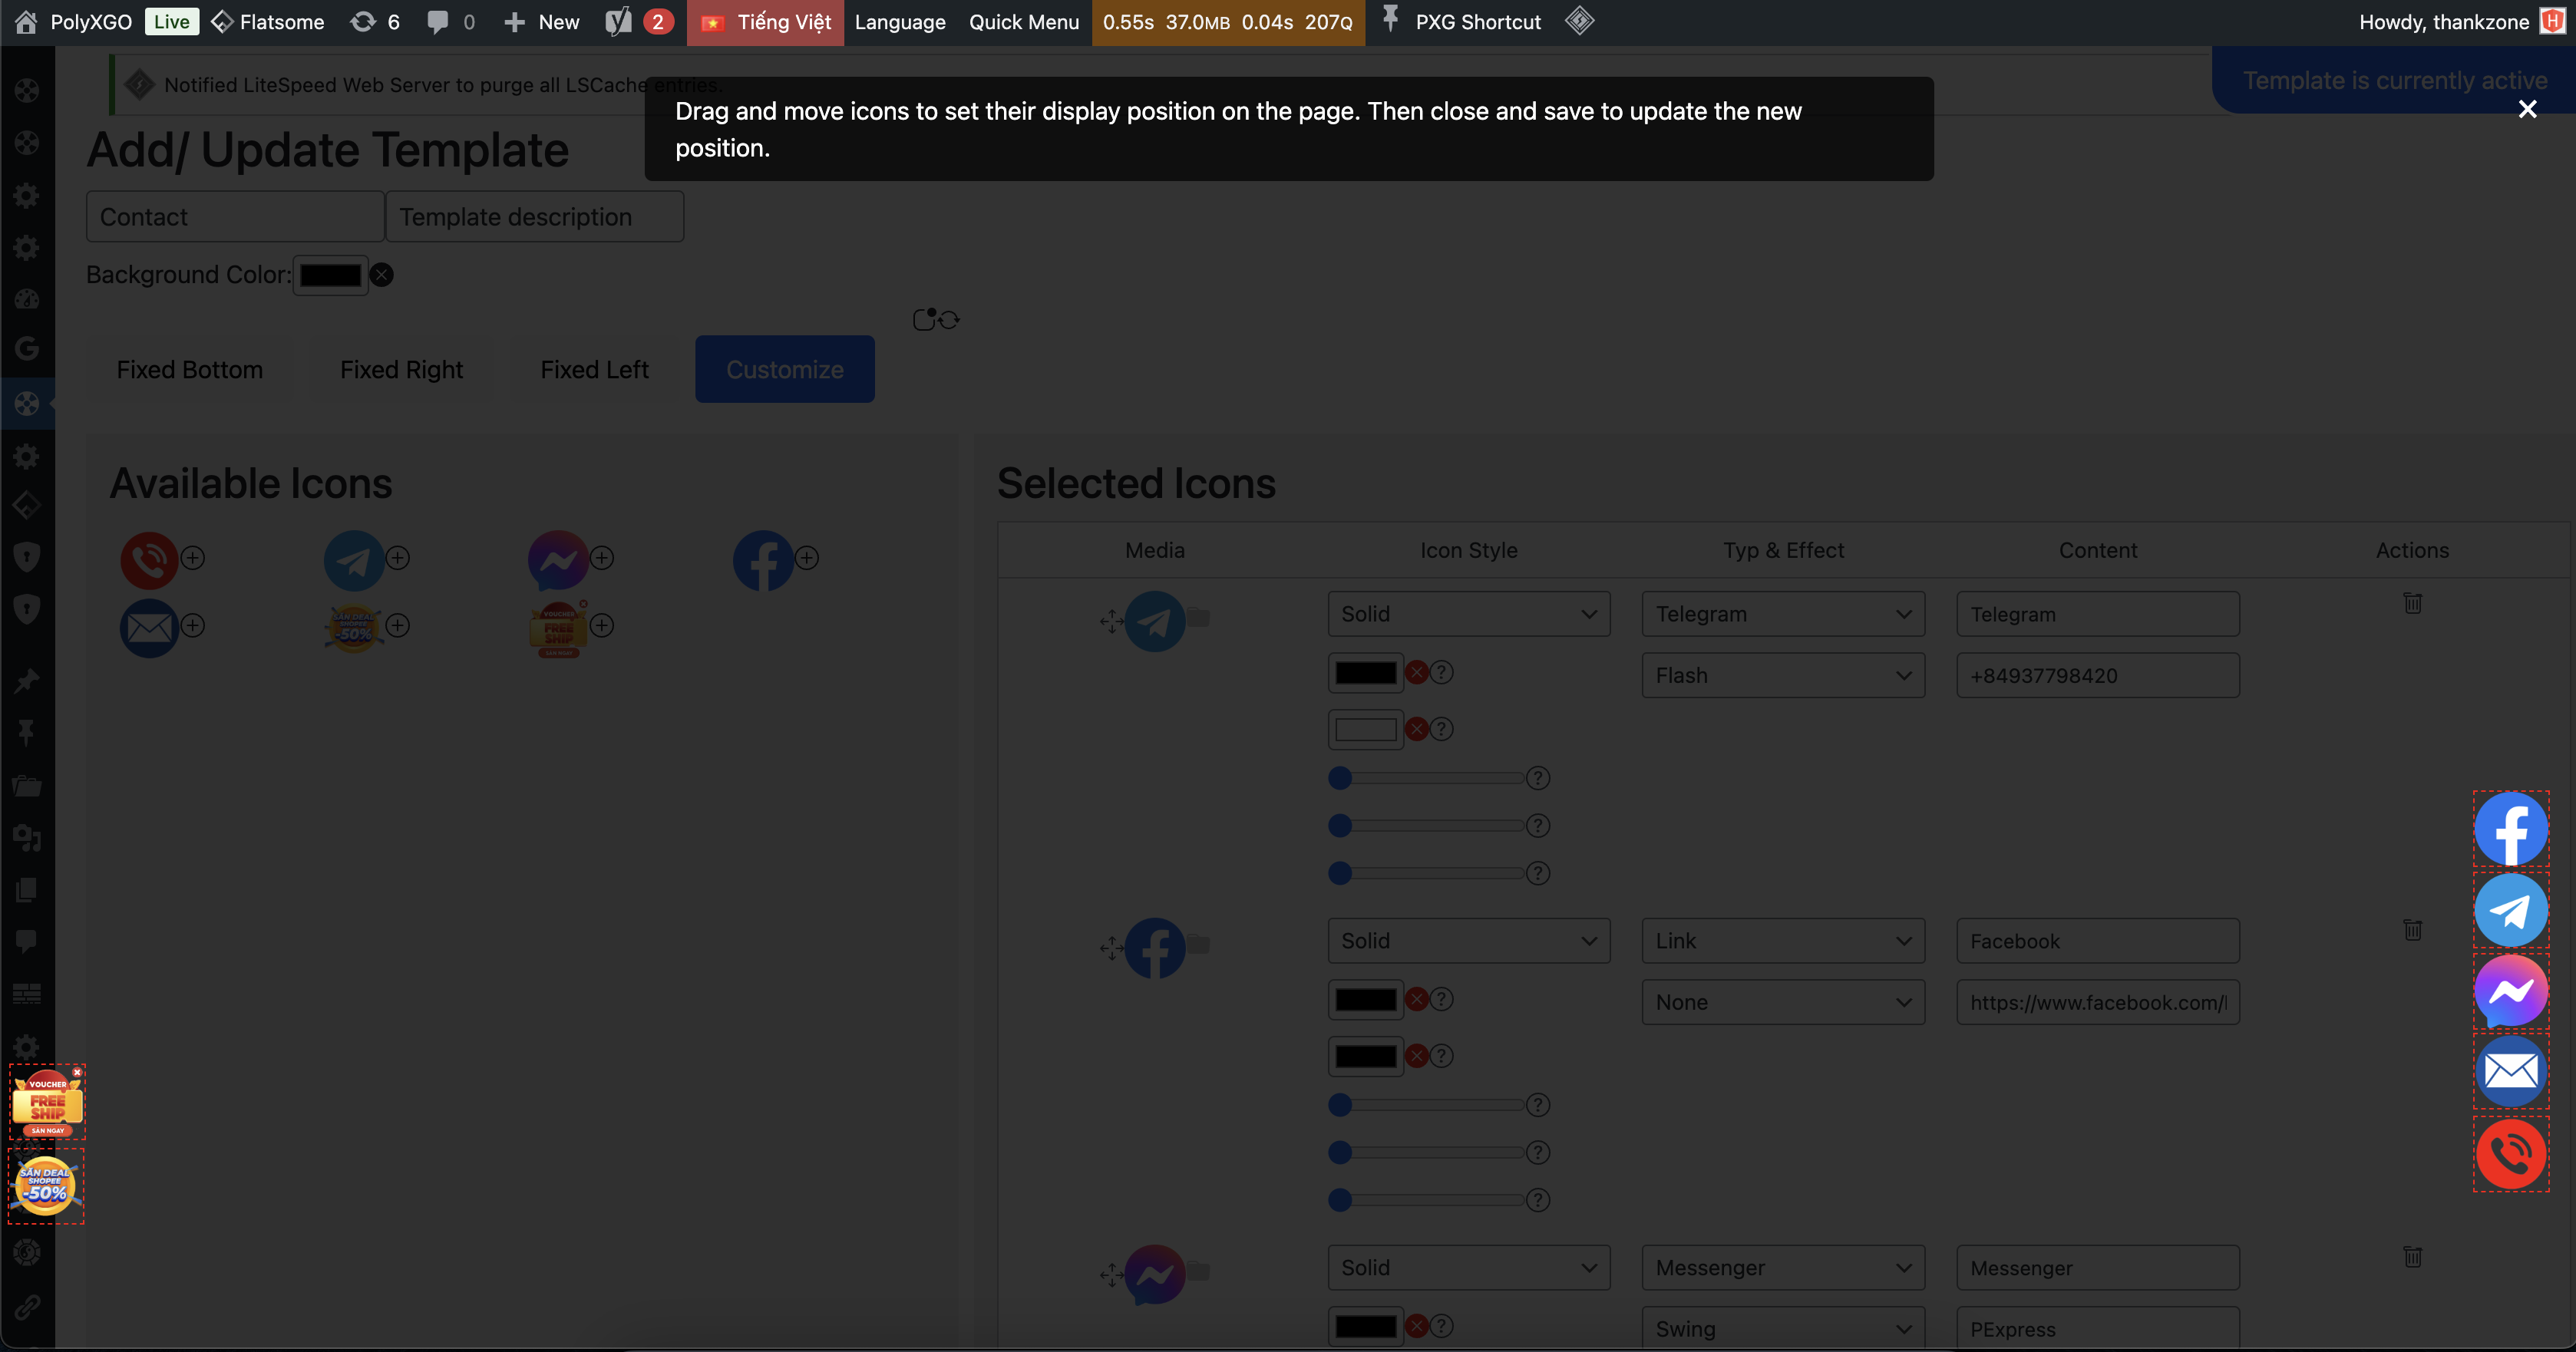This screenshot has width=2576, height=1352.
Task: Open the Telegram type dropdown
Action: point(1783,614)
